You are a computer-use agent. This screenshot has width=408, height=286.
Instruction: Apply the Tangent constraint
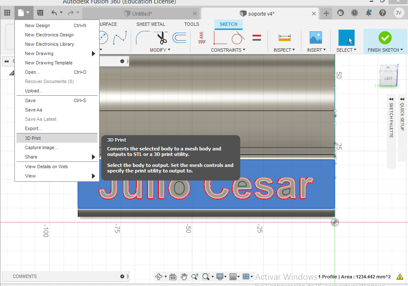[x=238, y=37]
